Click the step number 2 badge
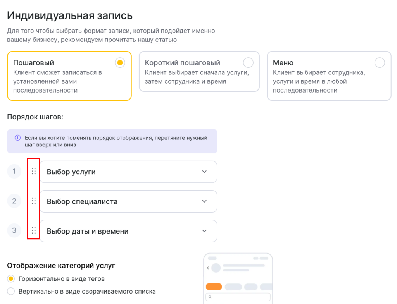Image resolution: width=397 pixels, height=304 pixels. (14, 201)
